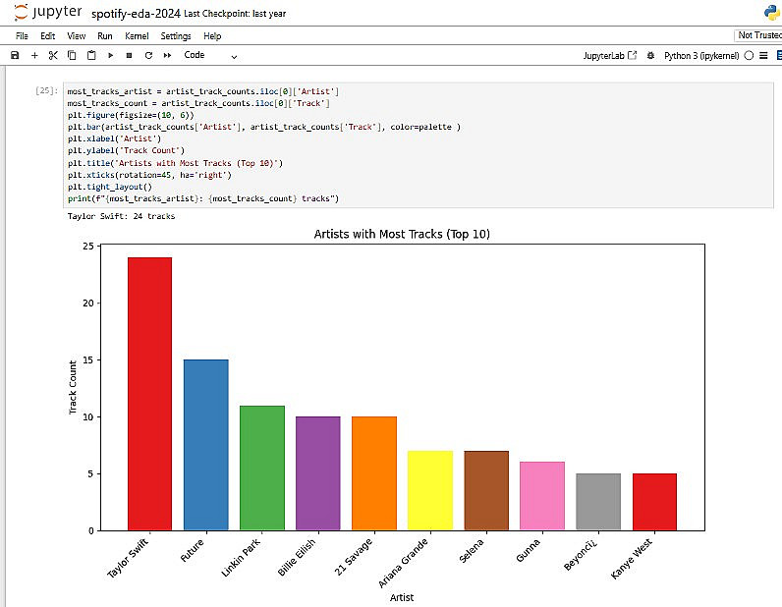Click the print statement line in the code cell
Viewport: 782px width, 607px height.
203,198
